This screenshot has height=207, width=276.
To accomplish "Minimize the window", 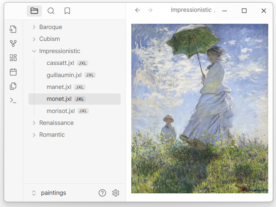I will (224, 11).
